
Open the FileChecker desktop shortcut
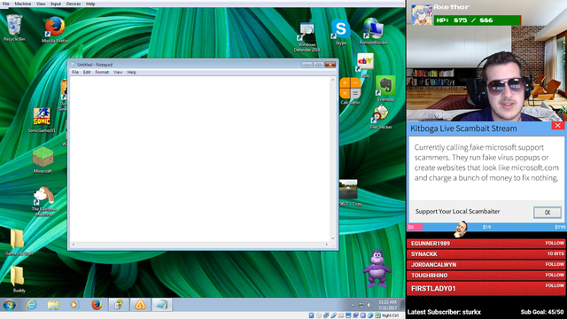381,117
